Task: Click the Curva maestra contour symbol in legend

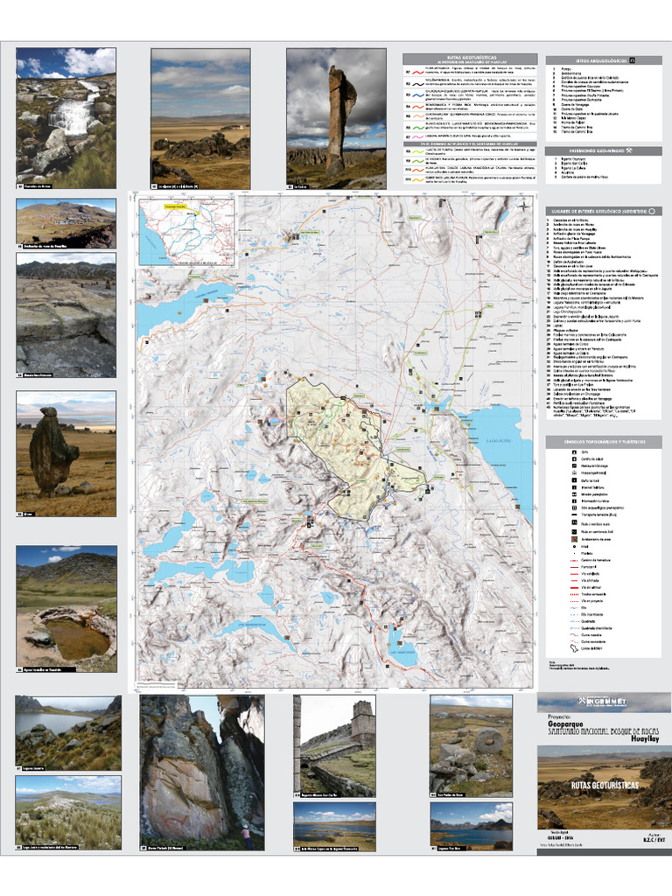Action: (574, 635)
